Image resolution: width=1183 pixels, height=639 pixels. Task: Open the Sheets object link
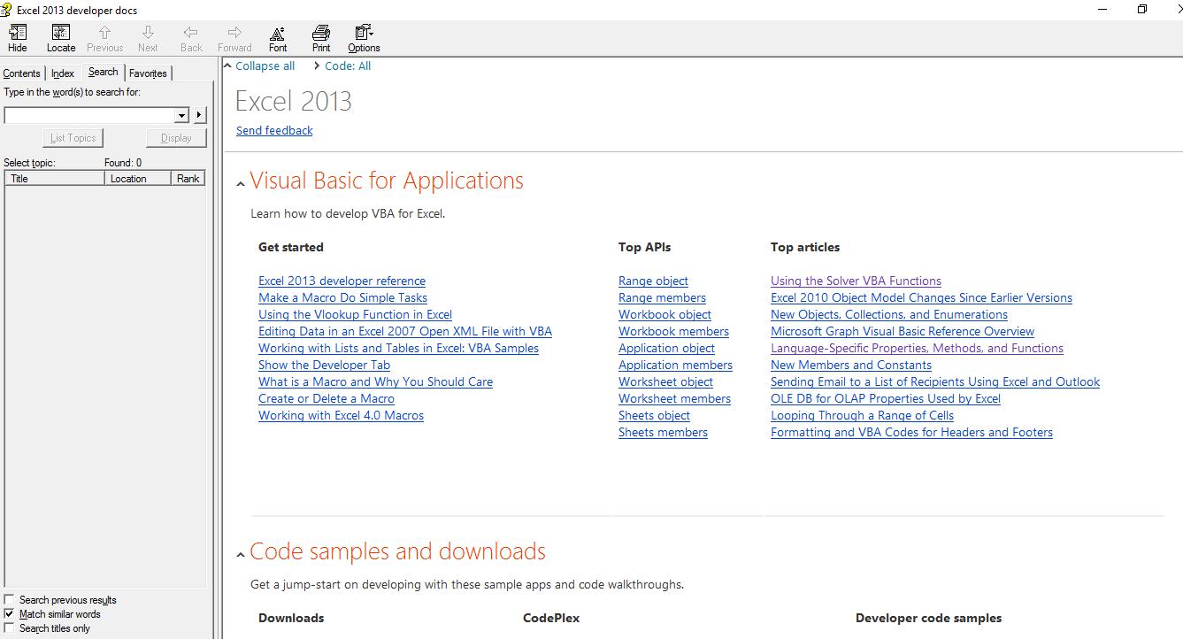[x=654, y=416]
